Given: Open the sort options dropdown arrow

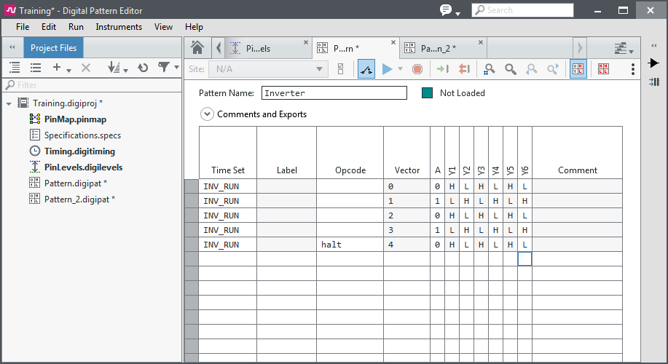Looking at the screenshot, I should pyautogui.click(x=126, y=70).
